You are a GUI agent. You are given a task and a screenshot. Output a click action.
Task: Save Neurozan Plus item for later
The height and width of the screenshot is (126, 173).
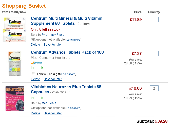[x=53, y=113]
